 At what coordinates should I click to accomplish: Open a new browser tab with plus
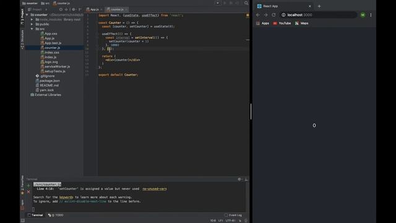[319, 6]
